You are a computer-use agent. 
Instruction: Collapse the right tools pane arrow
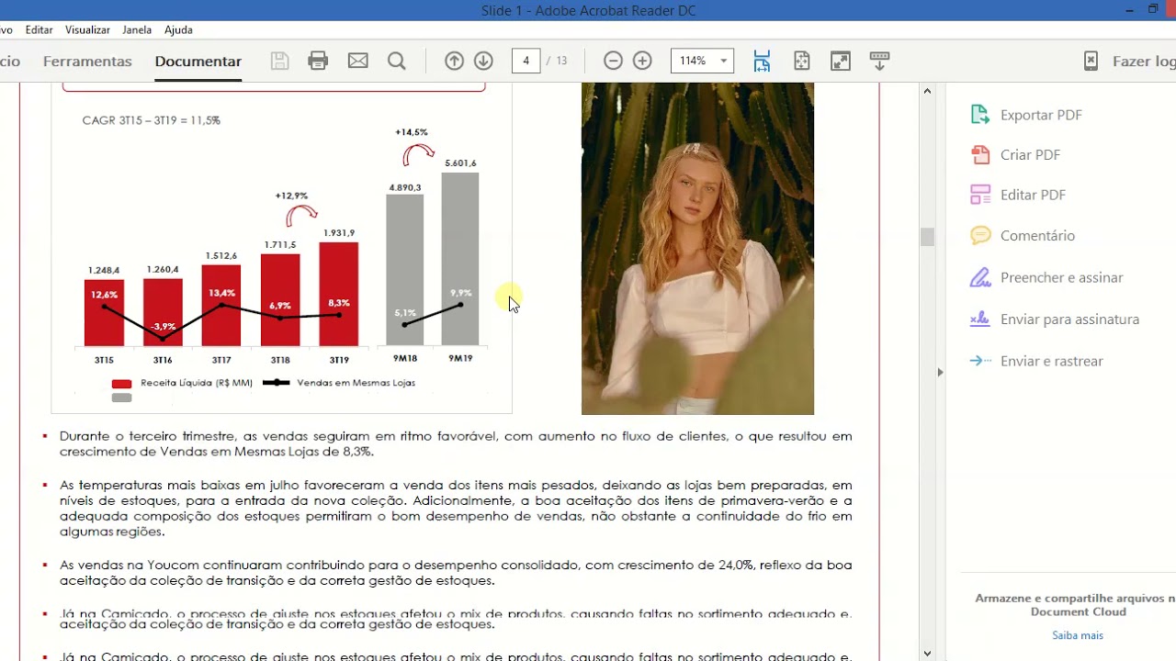pos(940,372)
